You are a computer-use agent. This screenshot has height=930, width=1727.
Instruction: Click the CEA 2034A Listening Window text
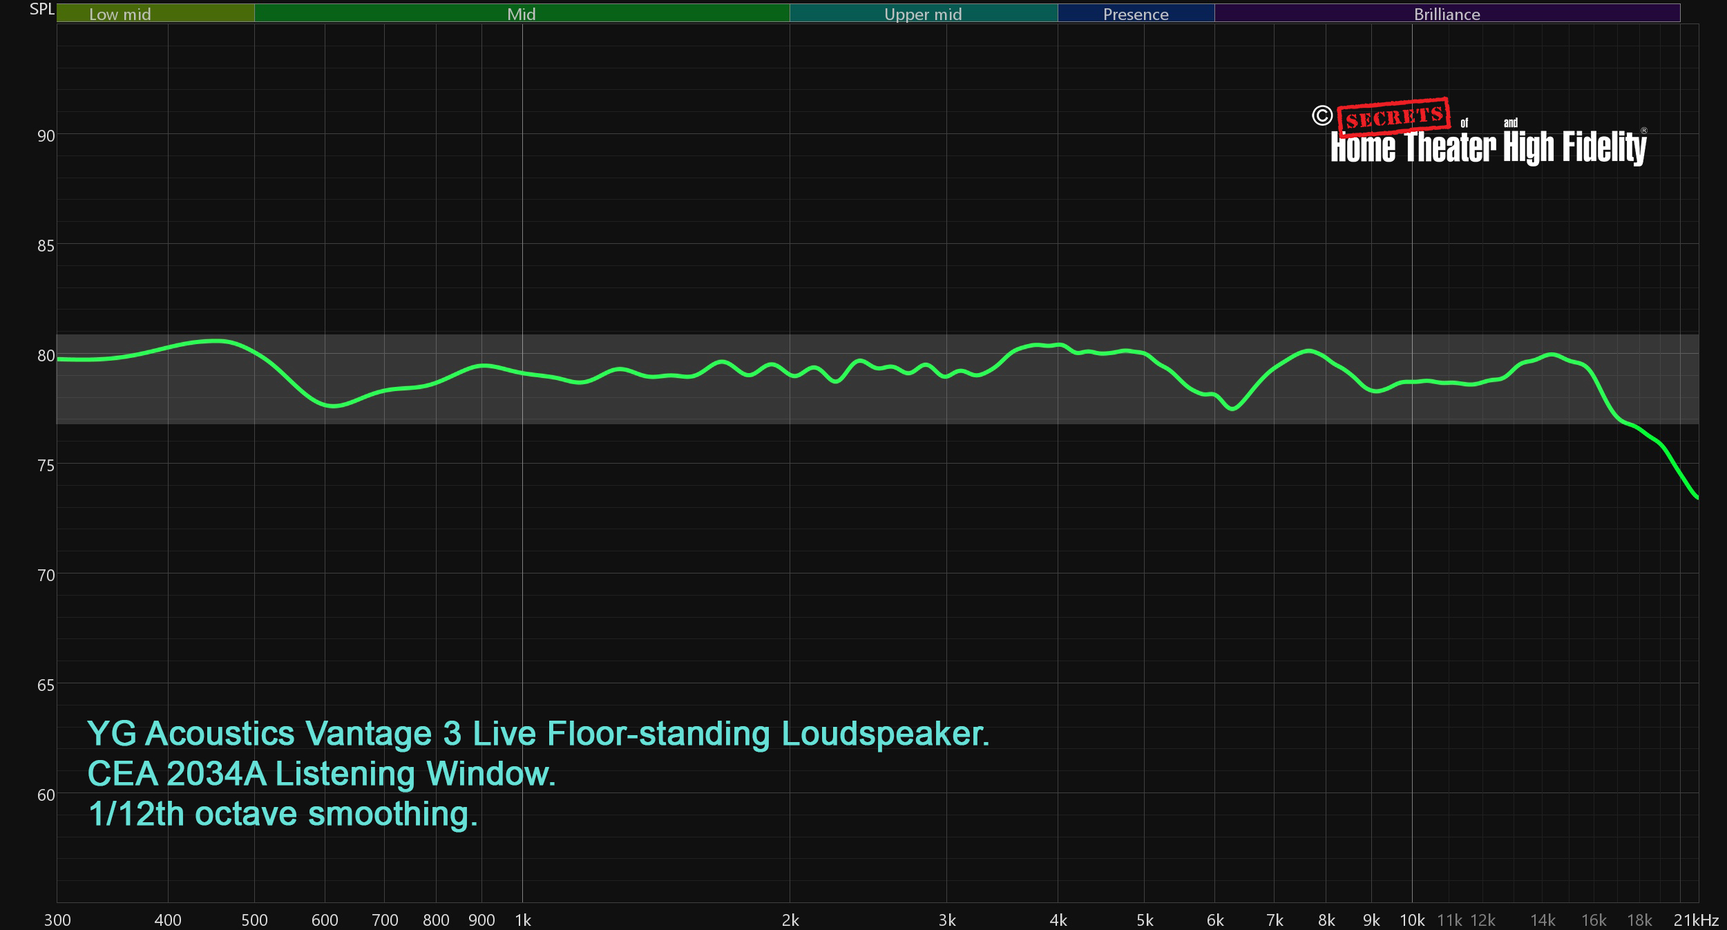point(321,773)
